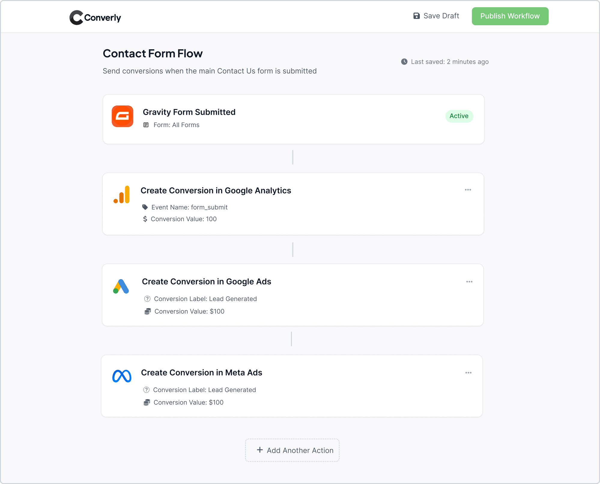Click the Google Analytics bar chart icon
This screenshot has width=600, height=484.
point(122,194)
